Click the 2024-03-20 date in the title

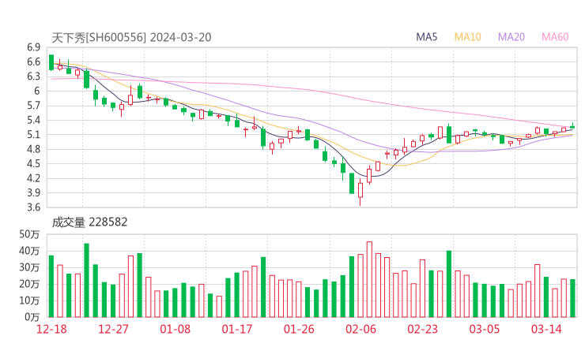point(180,37)
